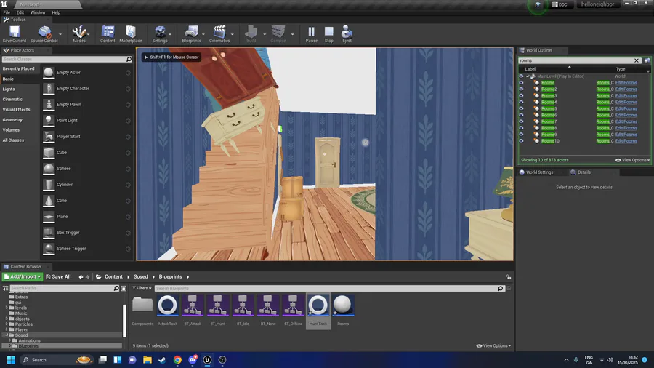Toggle visibility of Rooms7 actor
Image resolution: width=654 pixels, height=368 pixels.
click(x=521, y=121)
